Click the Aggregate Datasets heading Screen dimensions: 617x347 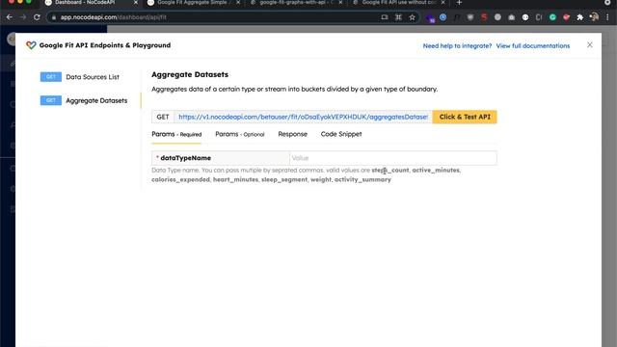point(190,74)
